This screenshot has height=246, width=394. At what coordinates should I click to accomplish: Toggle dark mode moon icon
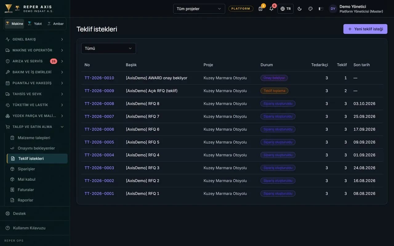300,9
